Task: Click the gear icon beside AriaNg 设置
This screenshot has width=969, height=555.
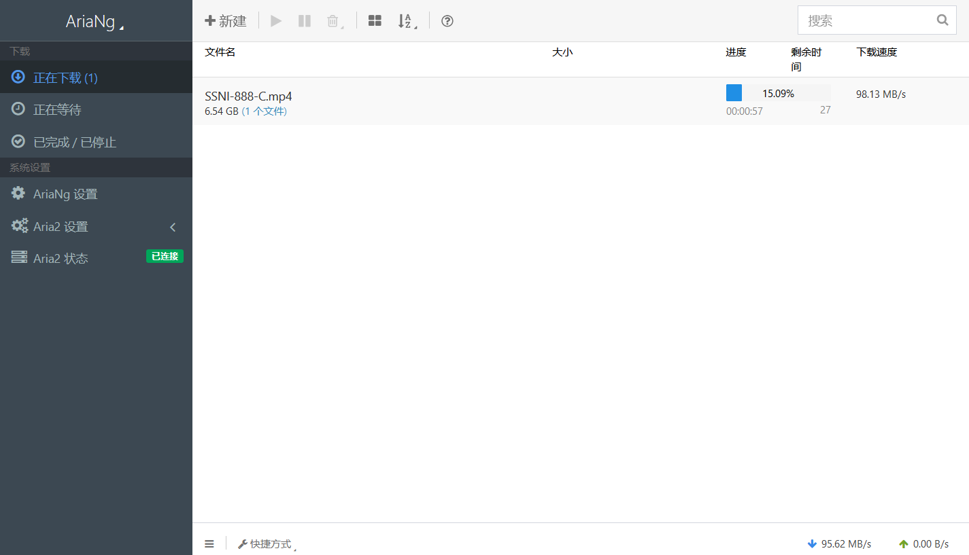Action: tap(18, 193)
